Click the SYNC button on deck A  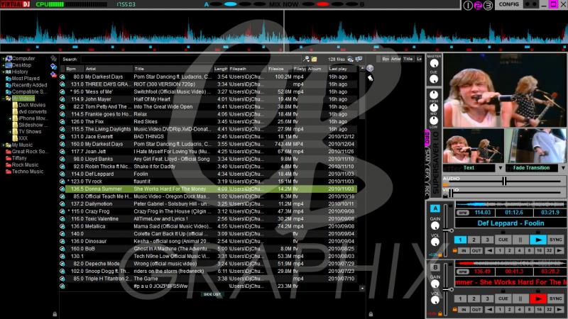(556, 240)
